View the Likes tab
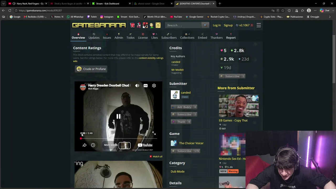 click(x=155, y=36)
